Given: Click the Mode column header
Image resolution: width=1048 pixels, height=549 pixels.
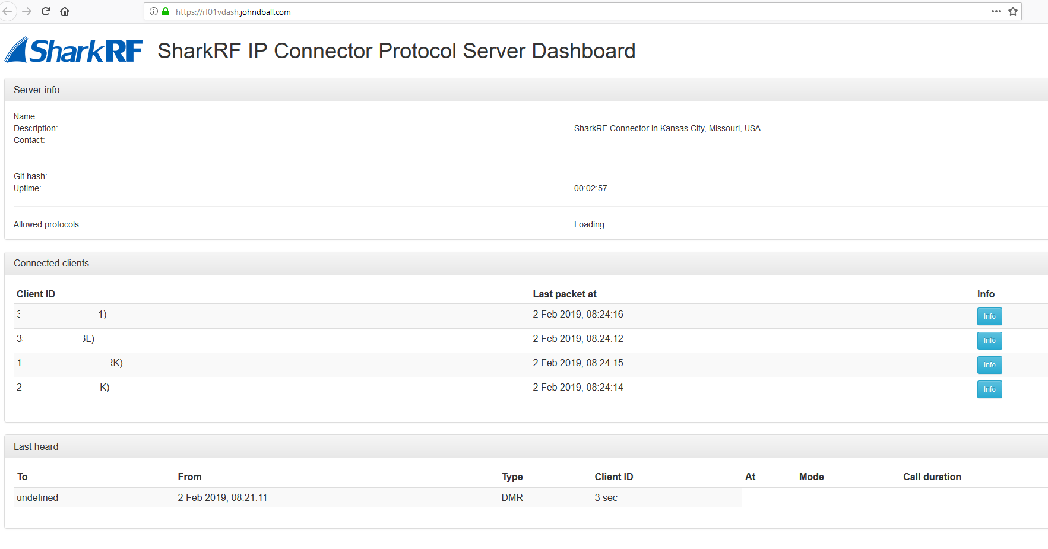Looking at the screenshot, I should (812, 477).
